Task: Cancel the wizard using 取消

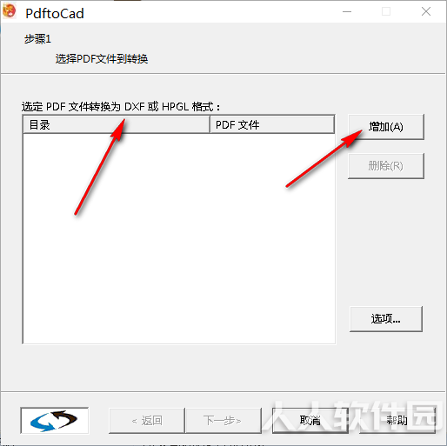Action: tap(310, 421)
